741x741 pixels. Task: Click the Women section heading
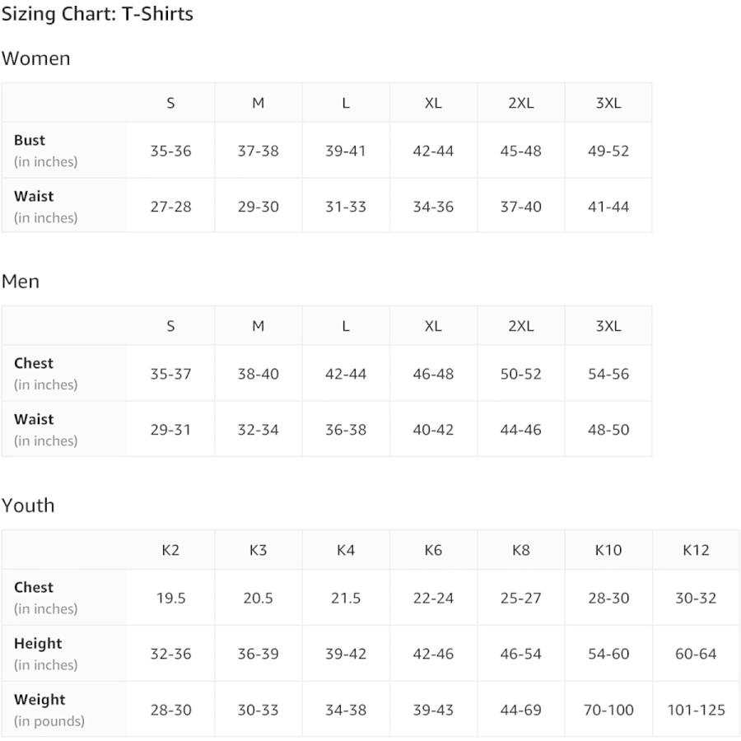click(x=36, y=58)
